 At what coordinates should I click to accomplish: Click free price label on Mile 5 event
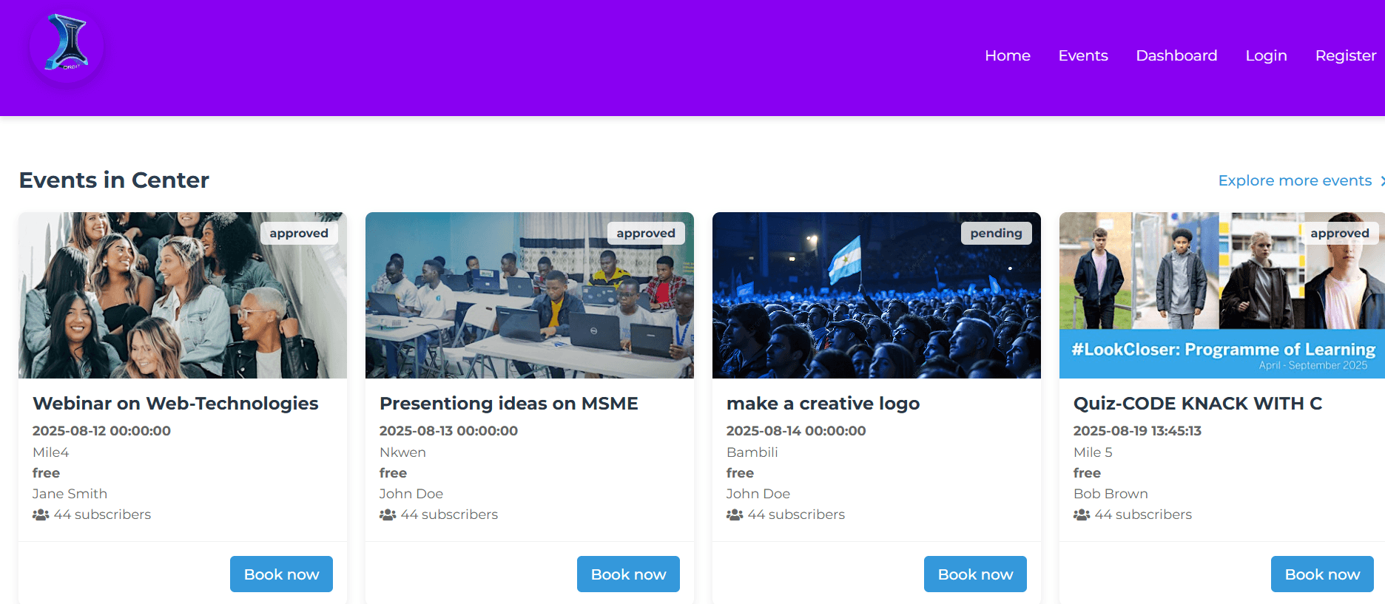1087,472
